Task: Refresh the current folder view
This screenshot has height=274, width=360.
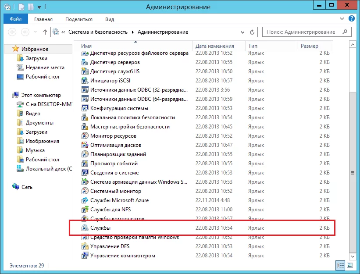Action: click(x=252, y=32)
